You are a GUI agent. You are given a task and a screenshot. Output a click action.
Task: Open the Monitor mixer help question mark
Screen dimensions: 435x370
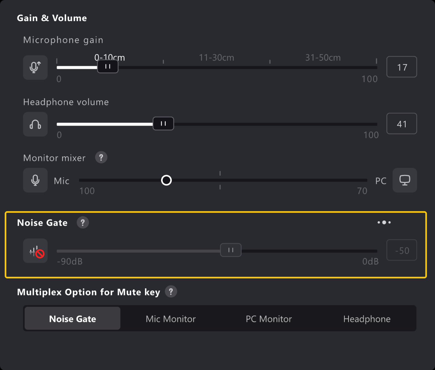click(101, 157)
